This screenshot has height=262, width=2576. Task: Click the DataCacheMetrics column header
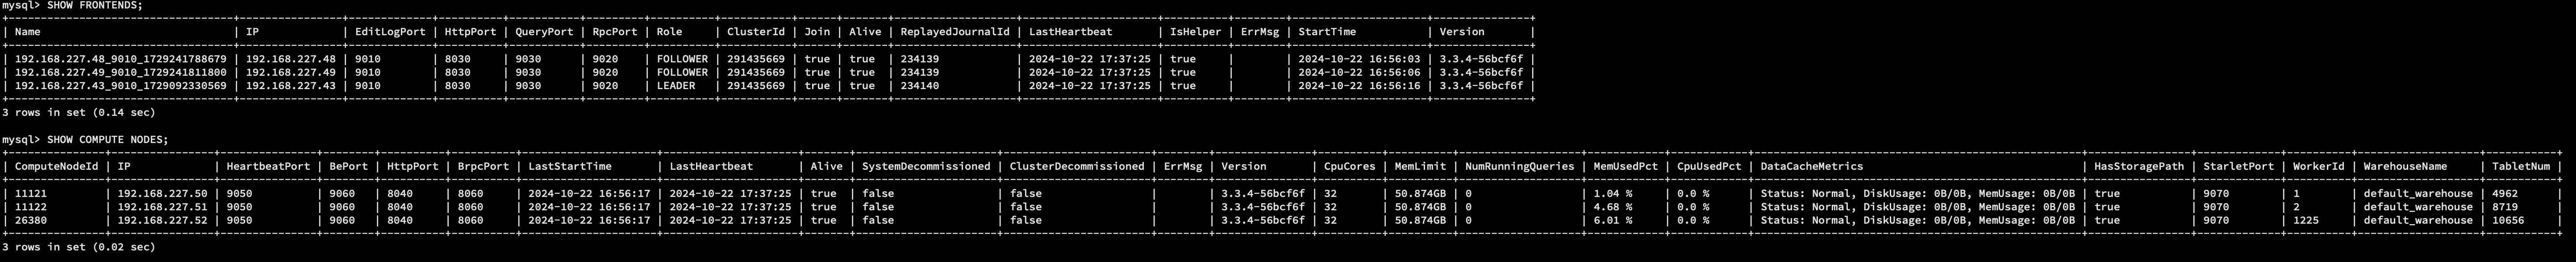[x=1812, y=166]
